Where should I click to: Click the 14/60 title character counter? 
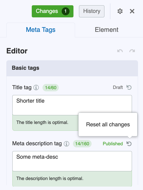pos(51,88)
